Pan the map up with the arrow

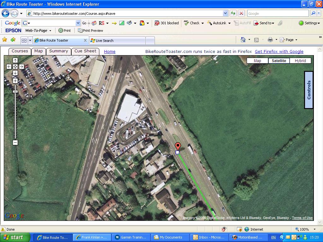[15, 60]
